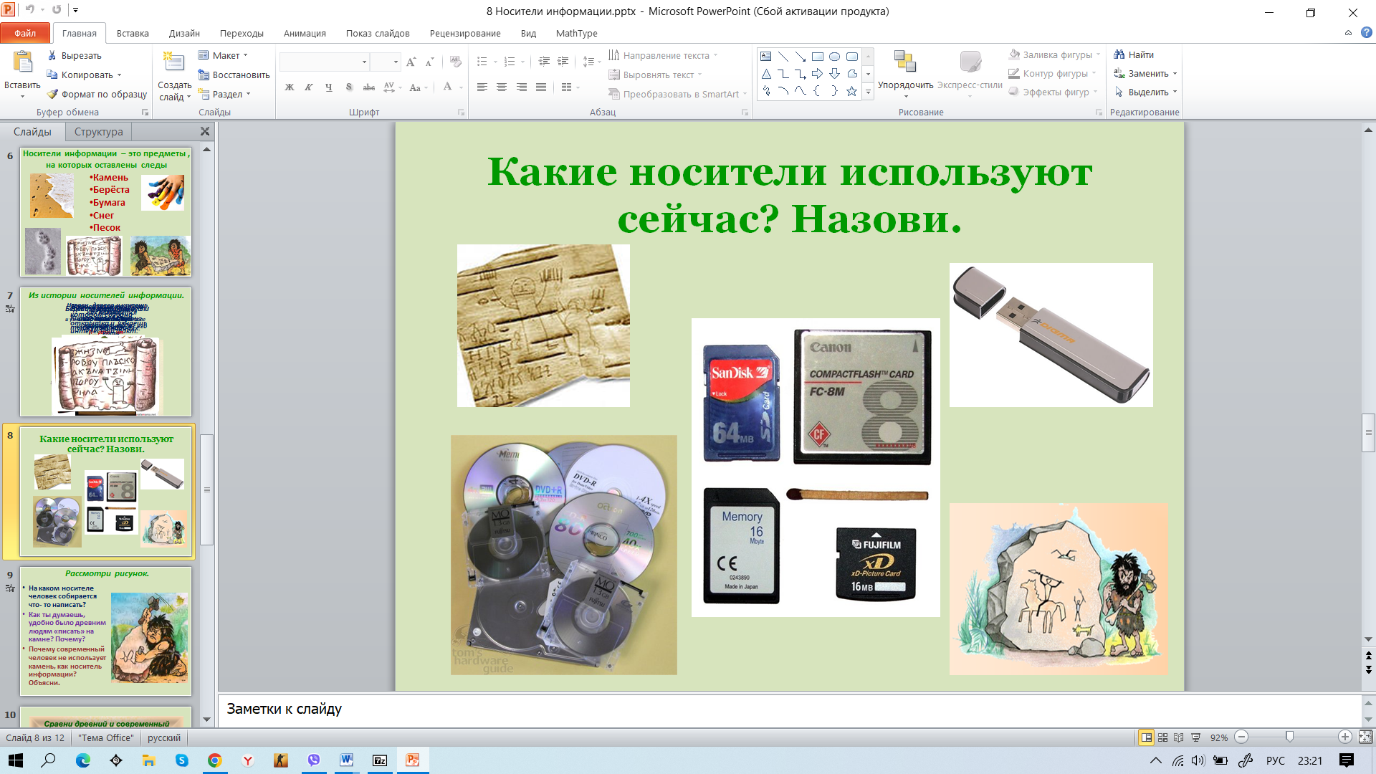1376x774 pixels.
Task: Select the isosceles triangle shape
Action: [x=766, y=74]
